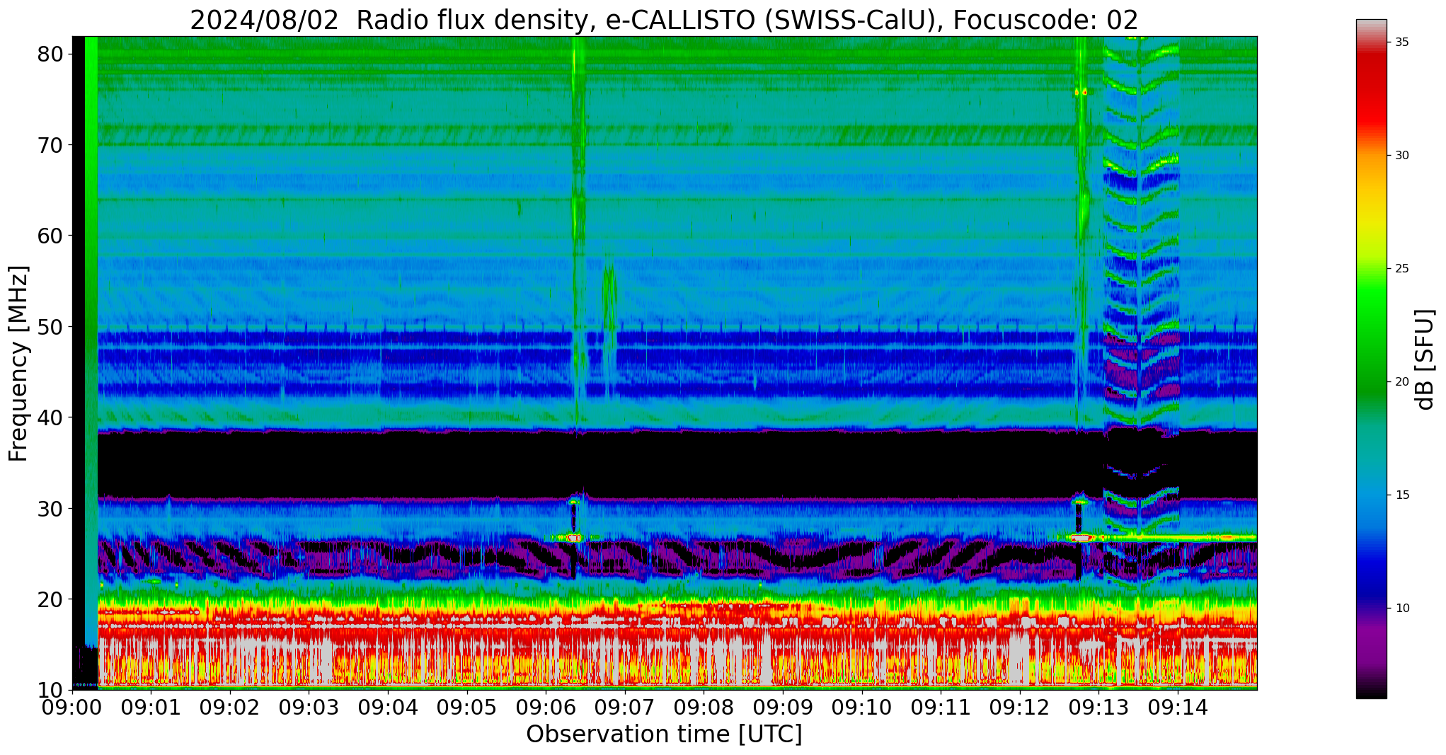Viewport: 1446px width, 755px height.
Task: Click the 60 MHz frequency tick label
Action: tap(50, 236)
